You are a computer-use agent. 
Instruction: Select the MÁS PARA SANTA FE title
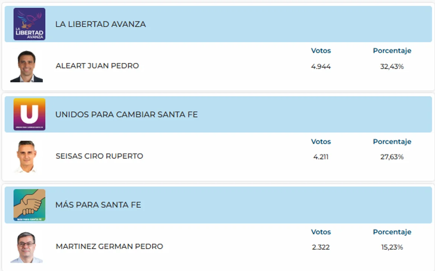click(x=98, y=205)
